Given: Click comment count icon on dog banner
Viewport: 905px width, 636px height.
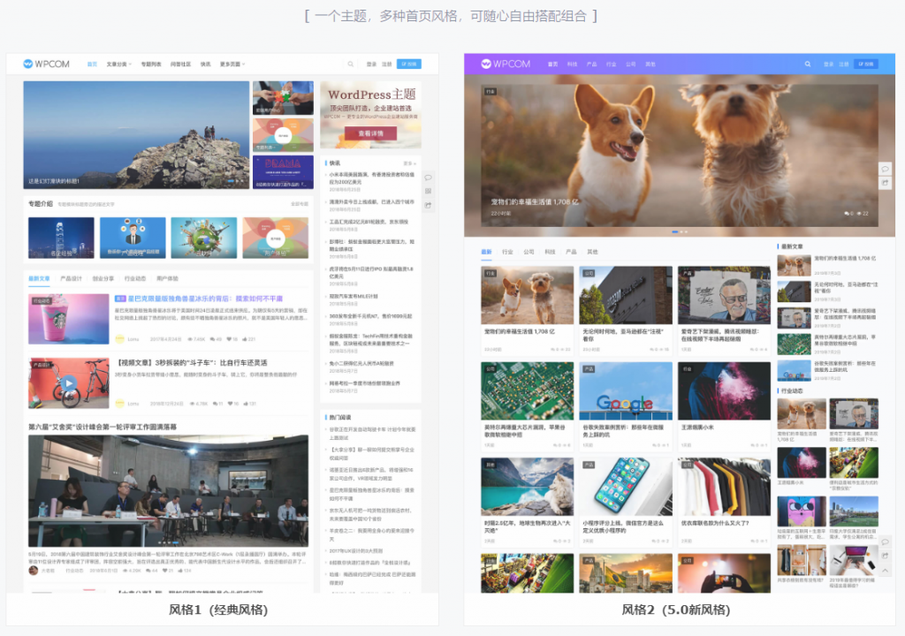Looking at the screenshot, I should coord(847,214).
